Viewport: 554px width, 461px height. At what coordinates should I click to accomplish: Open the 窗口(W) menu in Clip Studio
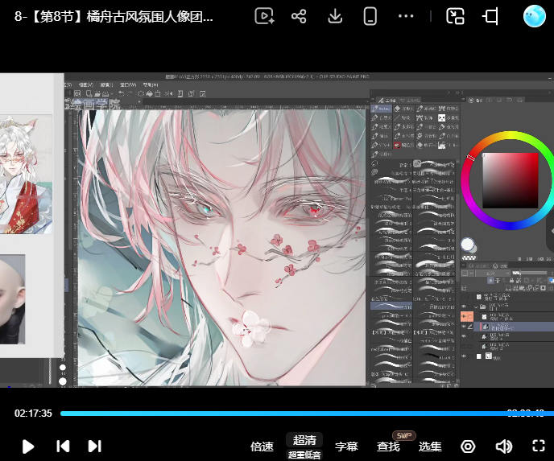pyautogui.click(x=128, y=84)
